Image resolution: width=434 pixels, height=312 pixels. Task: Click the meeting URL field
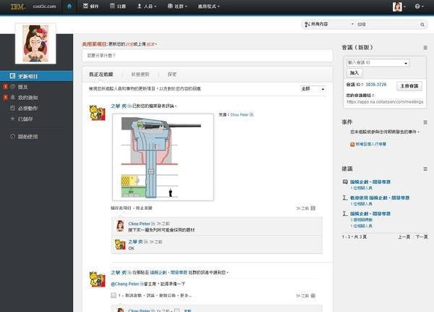coord(385,102)
